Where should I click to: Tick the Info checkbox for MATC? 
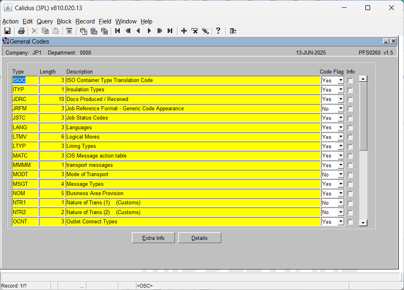(350, 156)
